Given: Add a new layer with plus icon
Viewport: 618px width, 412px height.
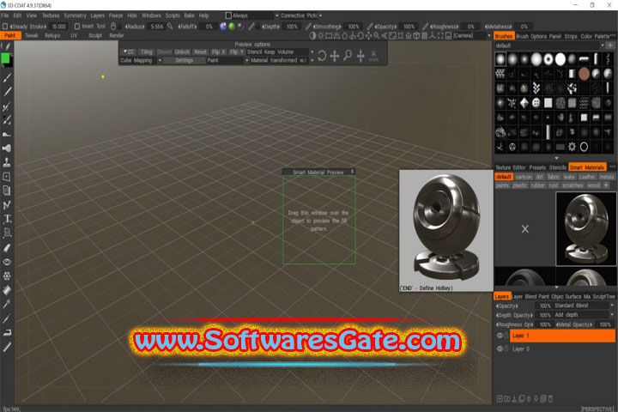Looking at the screenshot, I should point(500,398).
